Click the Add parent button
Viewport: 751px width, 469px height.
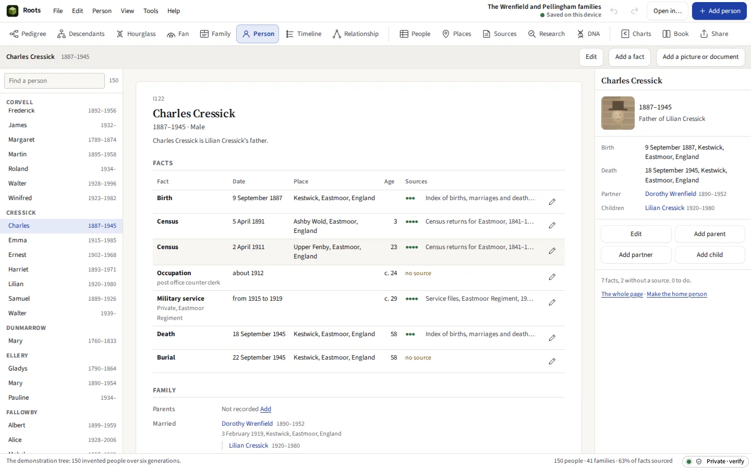pos(709,234)
